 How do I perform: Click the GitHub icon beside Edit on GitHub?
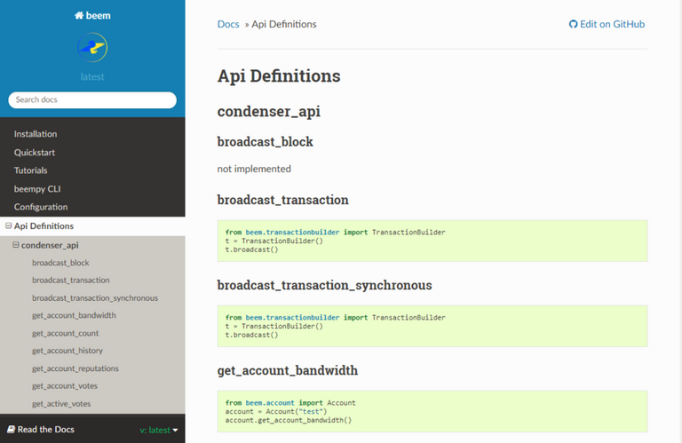click(573, 24)
